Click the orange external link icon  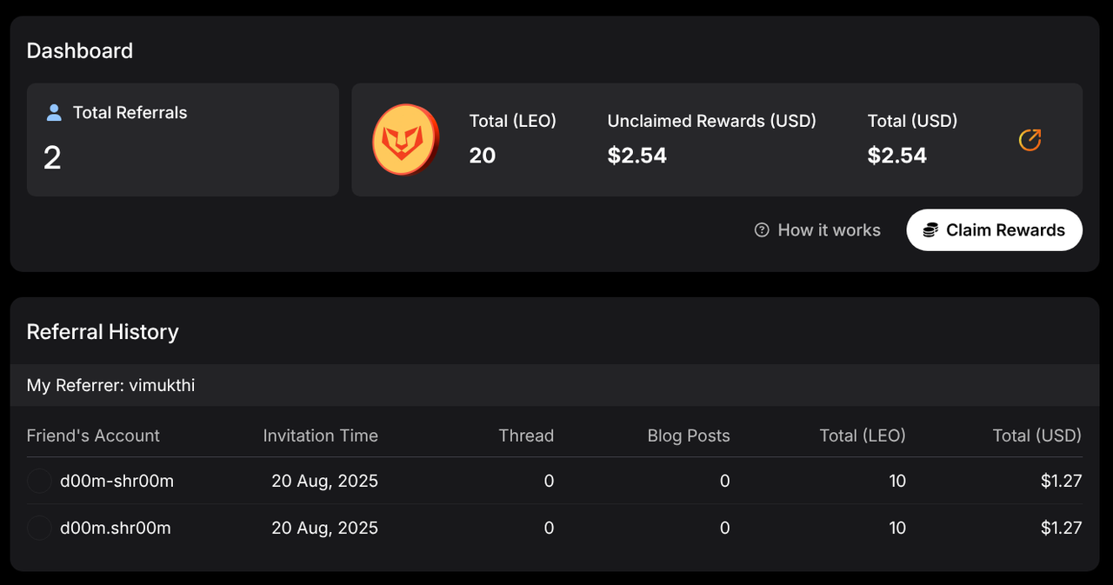(1030, 140)
